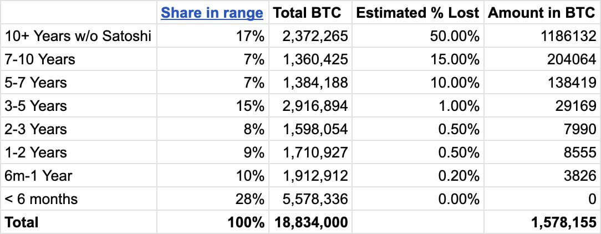Image resolution: width=601 pixels, height=234 pixels.
Task: Open the Share in range link
Action: pos(212,13)
